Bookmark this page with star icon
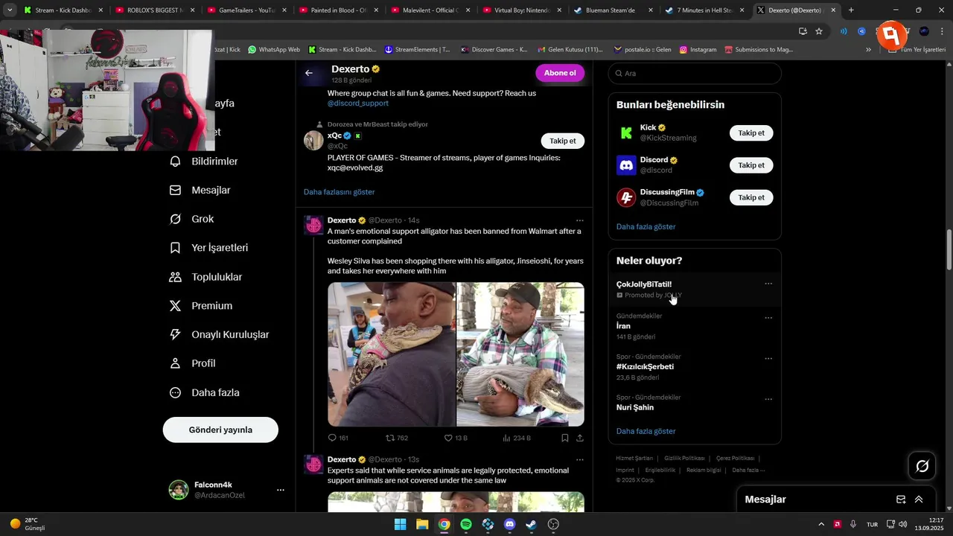This screenshot has height=536, width=953. [819, 31]
